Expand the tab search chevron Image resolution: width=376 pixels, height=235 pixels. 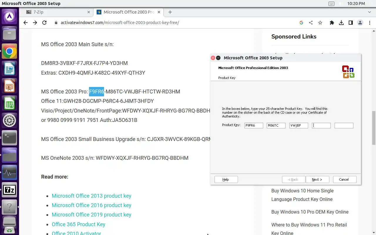tap(370, 12)
